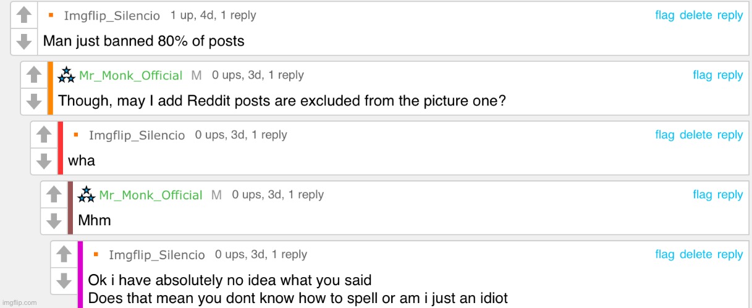Screen dimensions: 752x308
Task: Upvote the "wha" comment
Action: [x=43, y=135]
